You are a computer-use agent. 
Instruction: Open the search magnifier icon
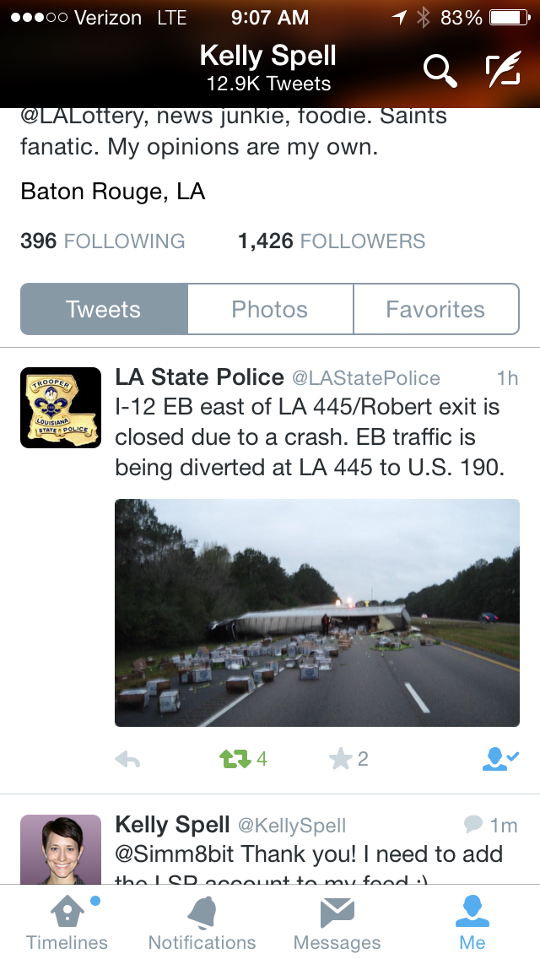click(440, 71)
